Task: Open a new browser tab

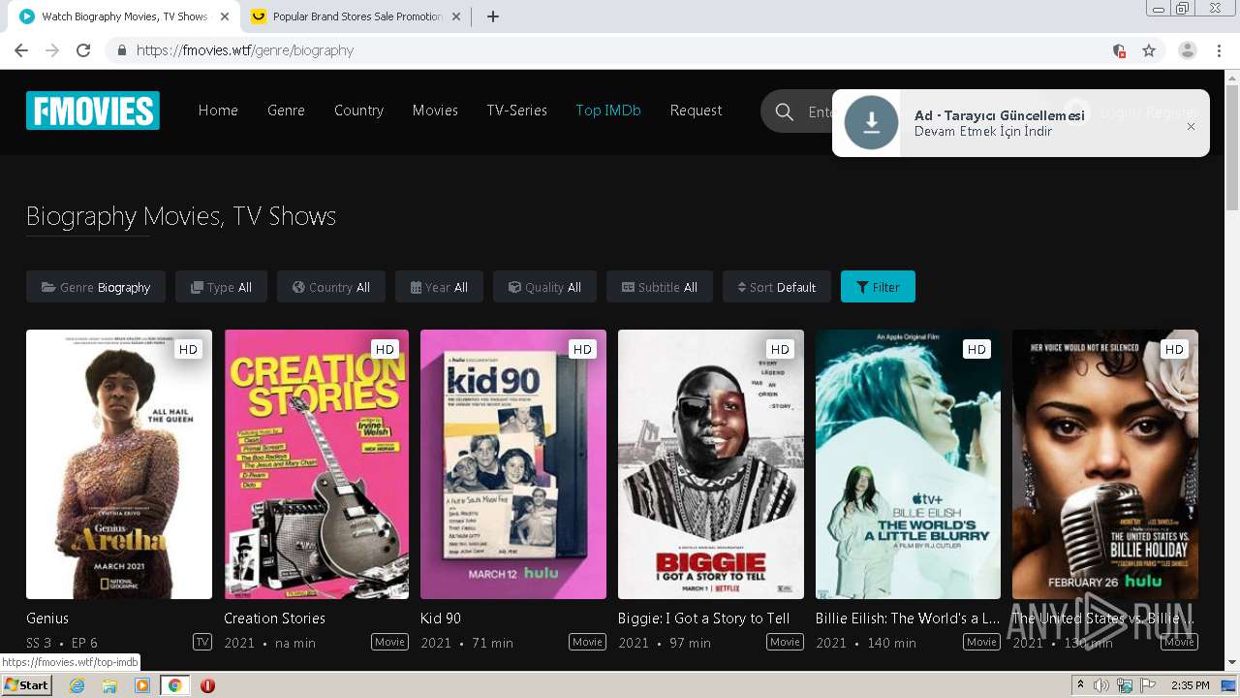Action: point(493,16)
